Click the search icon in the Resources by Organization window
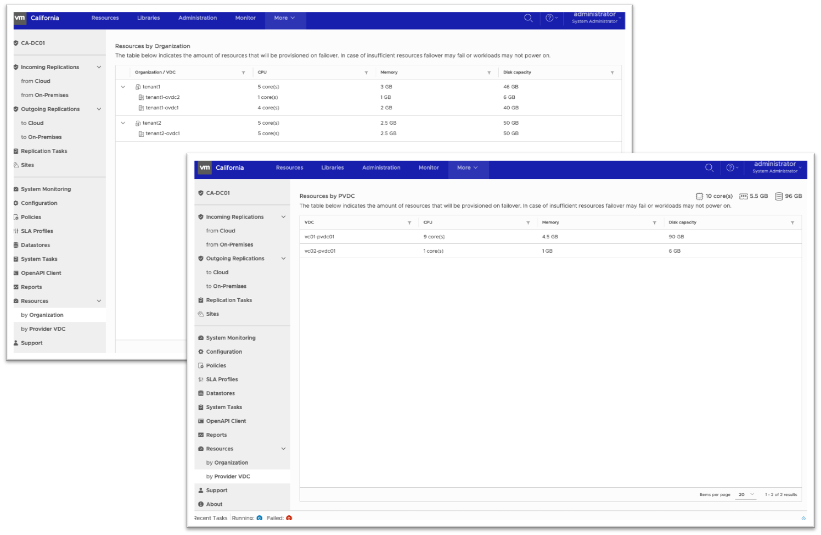Viewport: 821px width, 535px height. (x=528, y=18)
